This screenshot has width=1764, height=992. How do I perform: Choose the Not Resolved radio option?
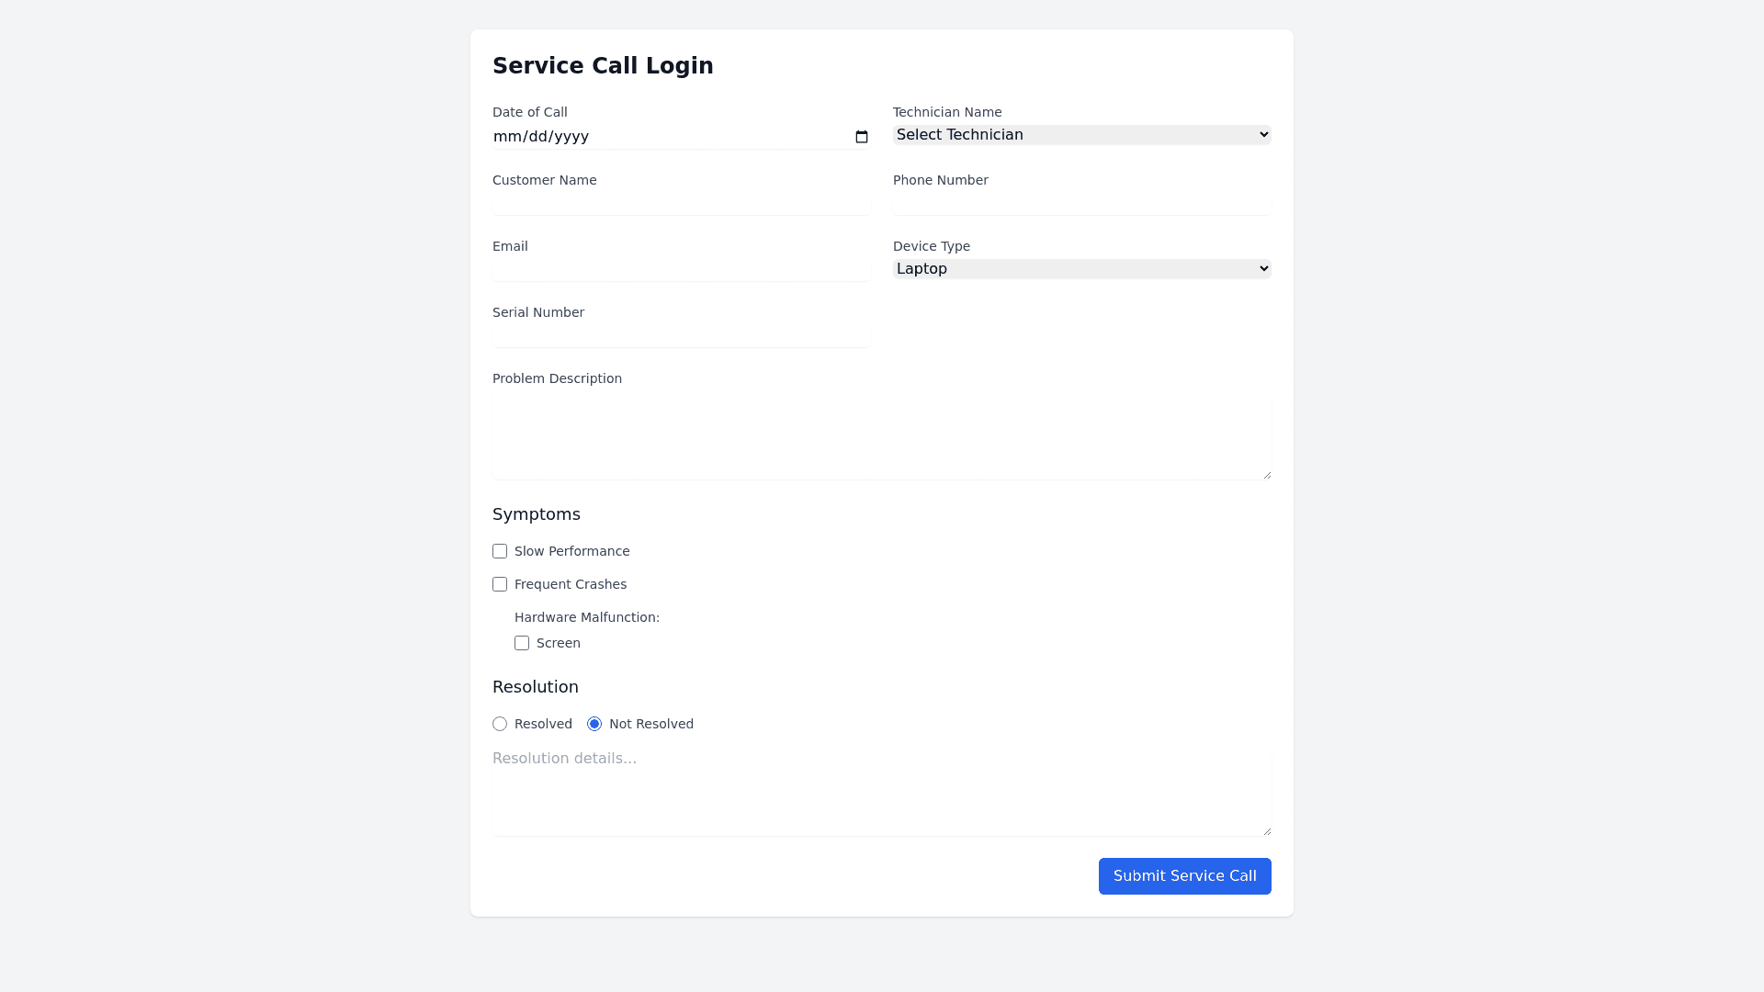point(594,724)
